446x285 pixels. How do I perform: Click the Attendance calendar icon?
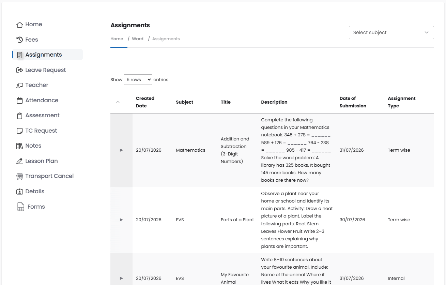tap(20, 100)
